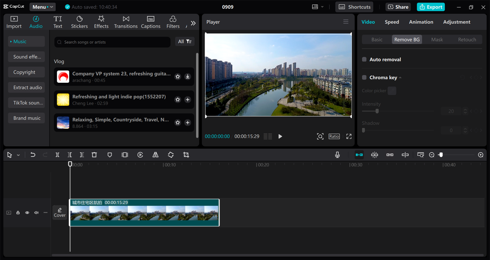Switch to the Text tab
The width and height of the screenshot is (490, 260).
(58, 22)
